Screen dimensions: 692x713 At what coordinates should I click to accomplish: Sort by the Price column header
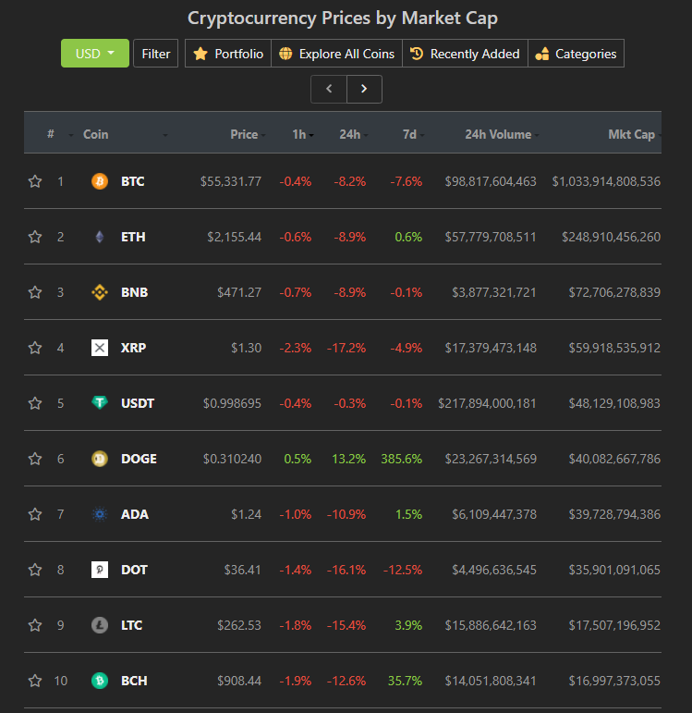click(x=244, y=135)
